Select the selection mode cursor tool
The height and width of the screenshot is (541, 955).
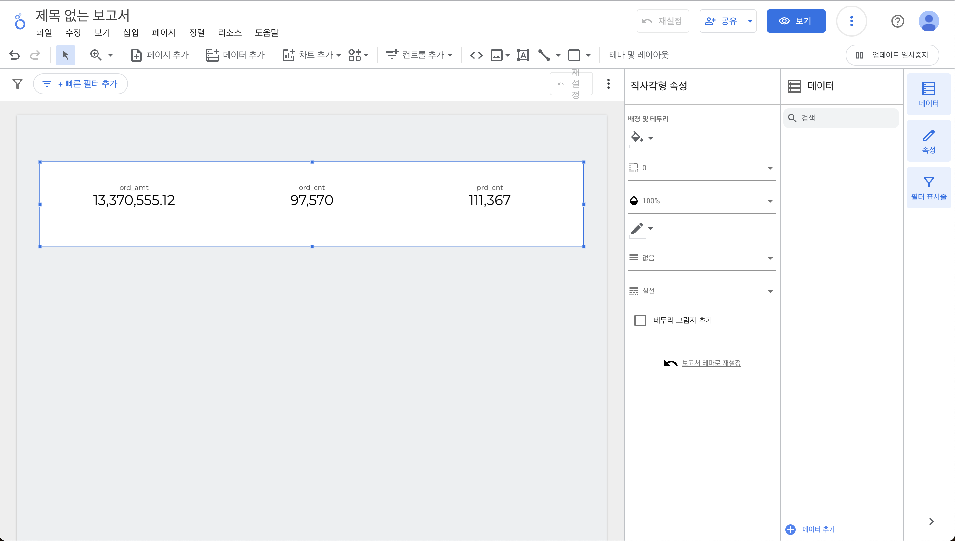coord(65,55)
